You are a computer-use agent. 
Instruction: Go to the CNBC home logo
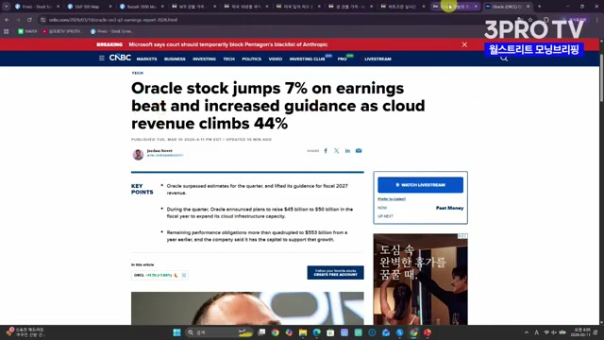[120, 58]
